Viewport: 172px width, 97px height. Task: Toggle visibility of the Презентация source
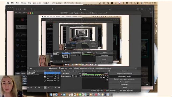(x=55, y=75)
